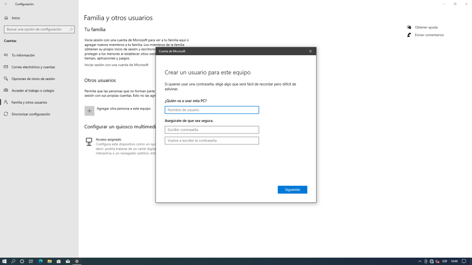The image size is (472, 265).
Task: Click the search magnifier in settings search box
Action: (x=71, y=29)
